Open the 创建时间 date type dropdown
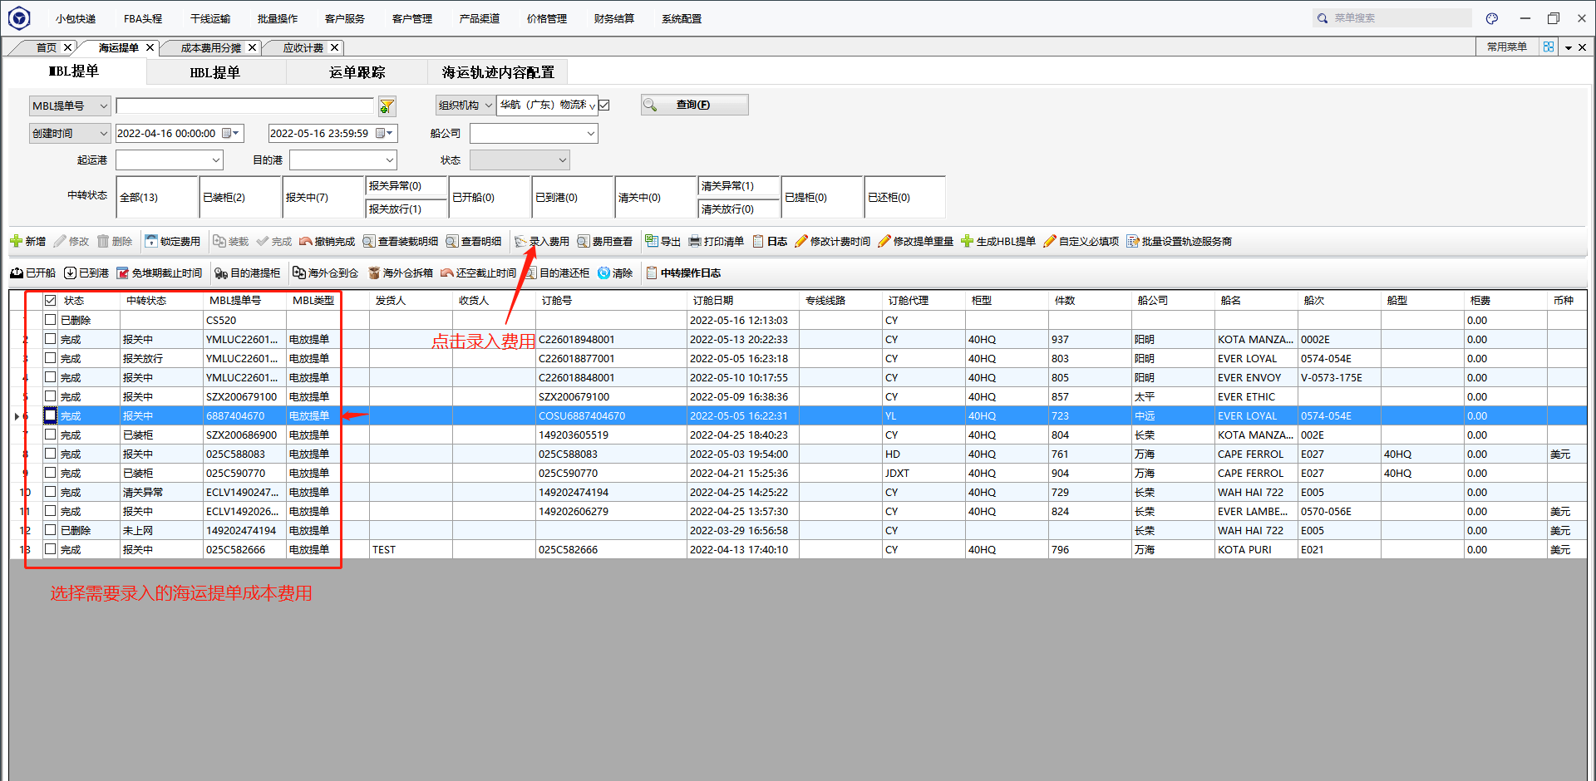Screen dimensions: 1596x781 (70, 133)
